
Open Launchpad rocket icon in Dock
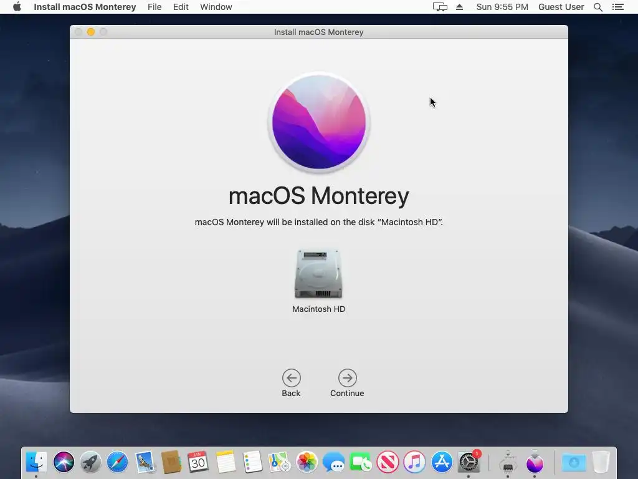90,462
